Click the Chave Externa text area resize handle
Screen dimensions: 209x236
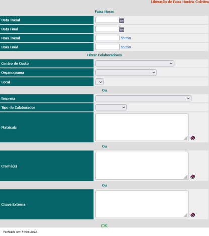[x=186, y=215]
